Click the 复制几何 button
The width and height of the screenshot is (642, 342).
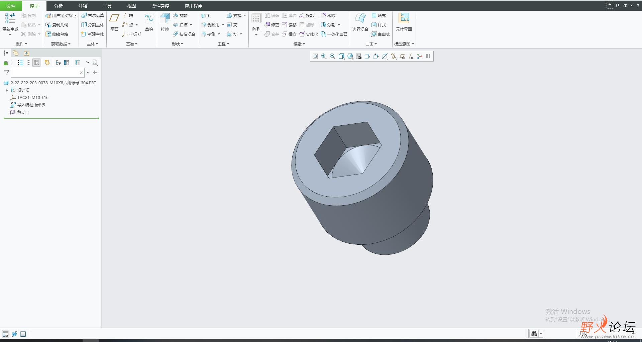tap(57, 25)
